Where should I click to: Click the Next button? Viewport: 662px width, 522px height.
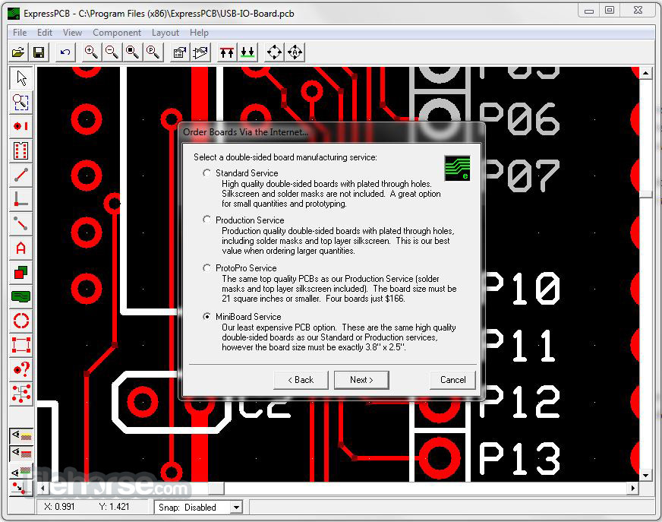click(x=361, y=380)
